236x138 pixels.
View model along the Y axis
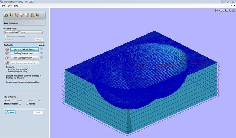pos(233,10)
